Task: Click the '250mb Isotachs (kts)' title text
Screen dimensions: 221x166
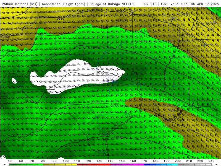Action: (20, 4)
